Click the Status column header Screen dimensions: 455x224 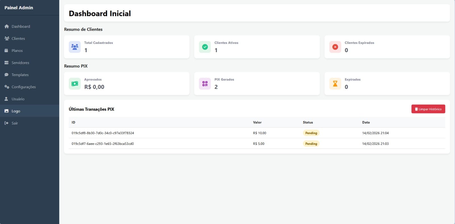[x=308, y=122]
